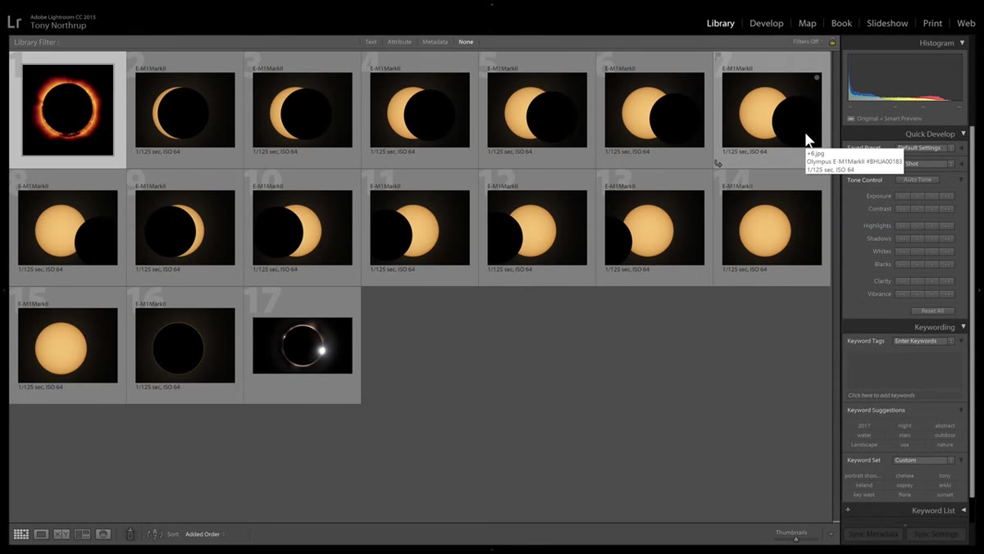Viewport: 984px width, 554px height.
Task: Select thumbnail 14 full sun
Action: [x=772, y=228]
